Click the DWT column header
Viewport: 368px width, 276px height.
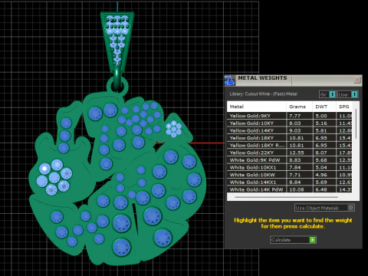click(x=324, y=107)
